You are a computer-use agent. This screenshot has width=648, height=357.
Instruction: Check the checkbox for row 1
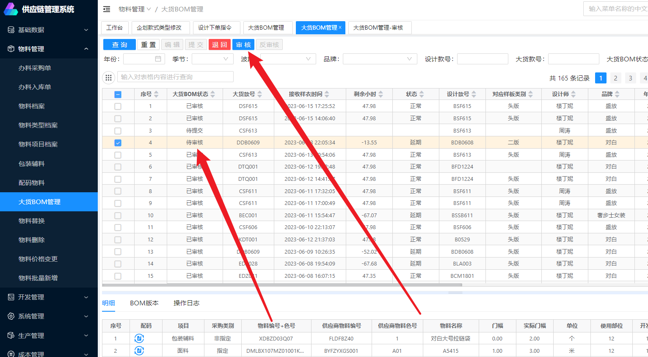[x=118, y=106]
